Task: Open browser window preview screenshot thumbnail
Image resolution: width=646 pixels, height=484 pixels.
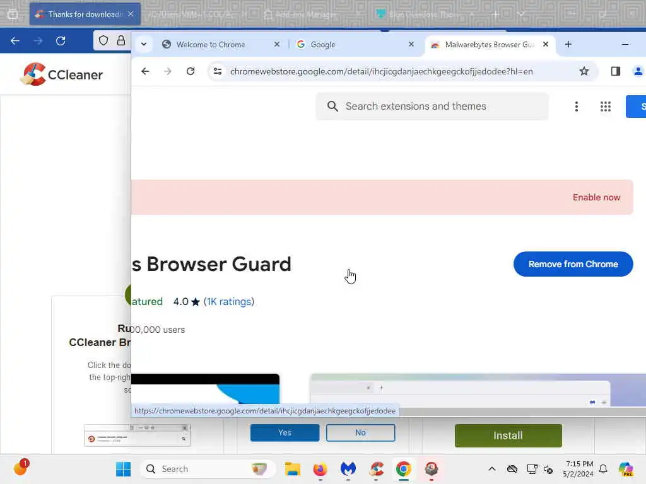Action: click(478, 389)
